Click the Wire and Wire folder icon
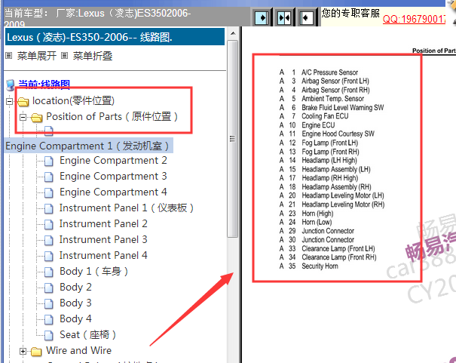 [x=36, y=352]
